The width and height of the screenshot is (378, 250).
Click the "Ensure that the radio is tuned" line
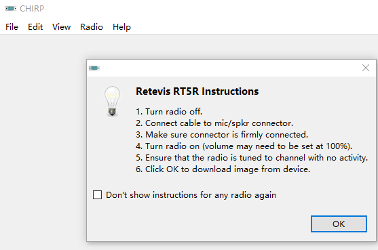click(x=252, y=158)
